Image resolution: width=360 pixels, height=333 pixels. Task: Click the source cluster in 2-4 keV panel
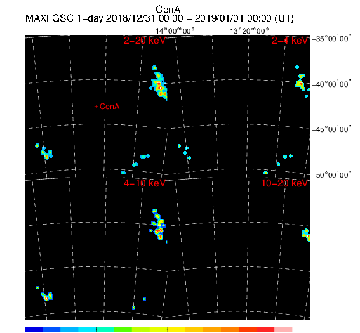pyautogui.click(x=301, y=81)
